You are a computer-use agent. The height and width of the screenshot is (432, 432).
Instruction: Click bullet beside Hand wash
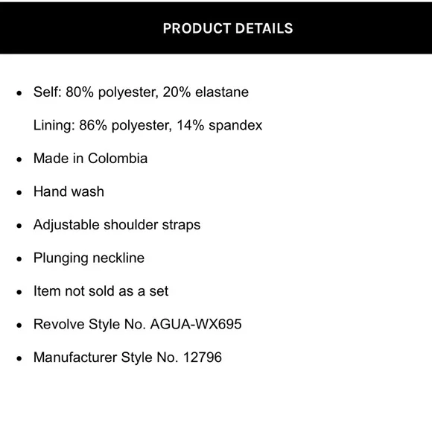[19, 192]
